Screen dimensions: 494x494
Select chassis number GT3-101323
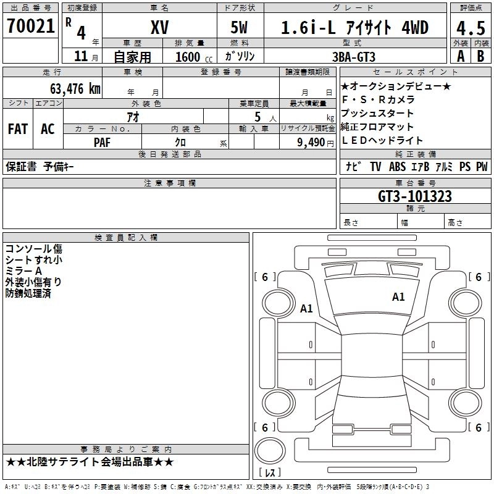click(414, 196)
